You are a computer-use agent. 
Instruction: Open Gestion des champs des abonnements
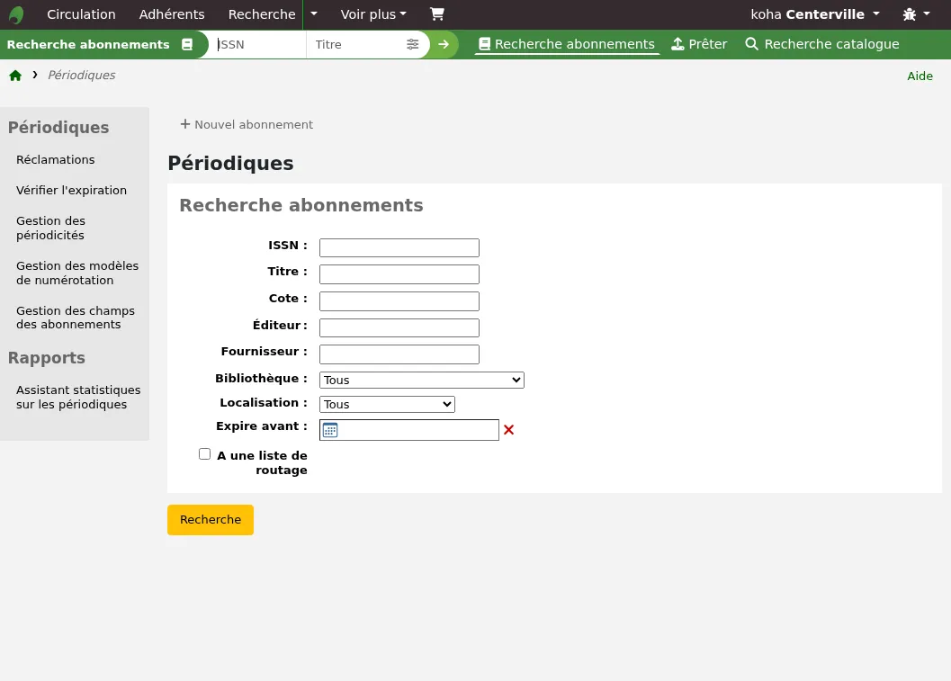pyautogui.click(x=76, y=318)
